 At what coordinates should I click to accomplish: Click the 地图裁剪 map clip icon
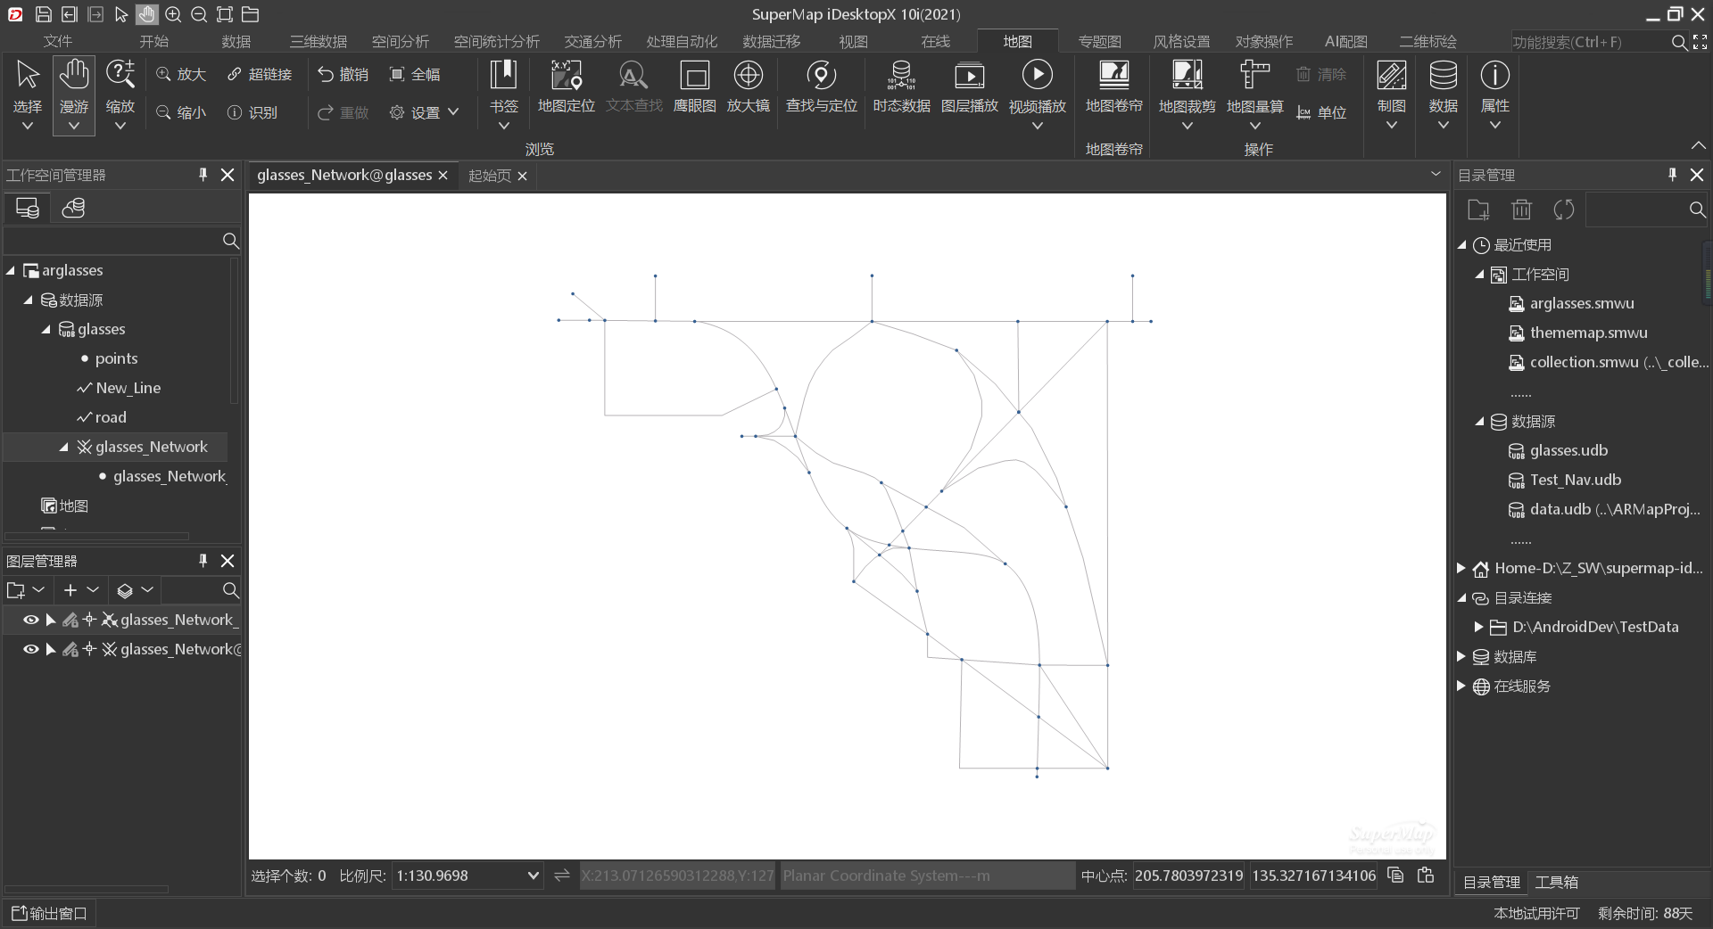coord(1187,76)
